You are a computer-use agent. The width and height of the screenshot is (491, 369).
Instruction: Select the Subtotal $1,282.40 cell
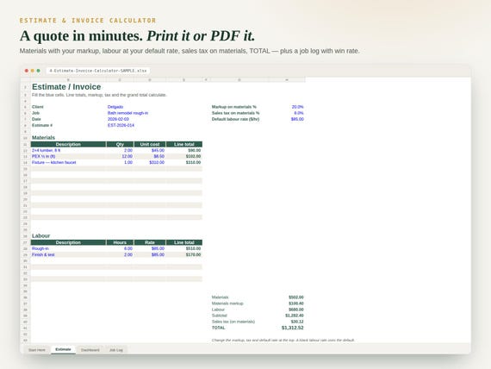pyautogui.click(x=295, y=316)
